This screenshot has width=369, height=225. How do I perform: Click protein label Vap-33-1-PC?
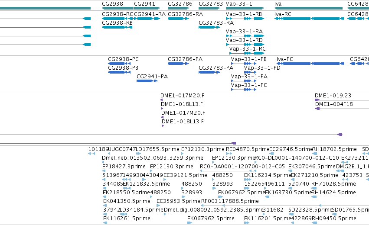coord(249,85)
